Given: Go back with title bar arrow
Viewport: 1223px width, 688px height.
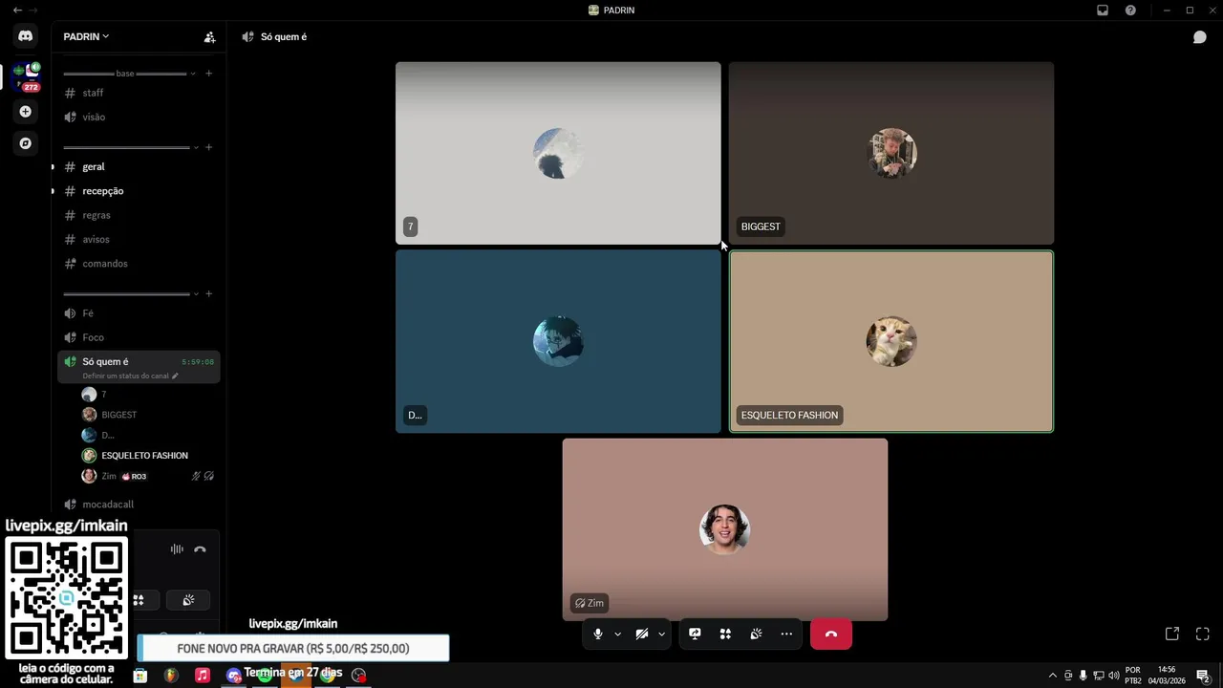Looking at the screenshot, I should click(17, 11).
